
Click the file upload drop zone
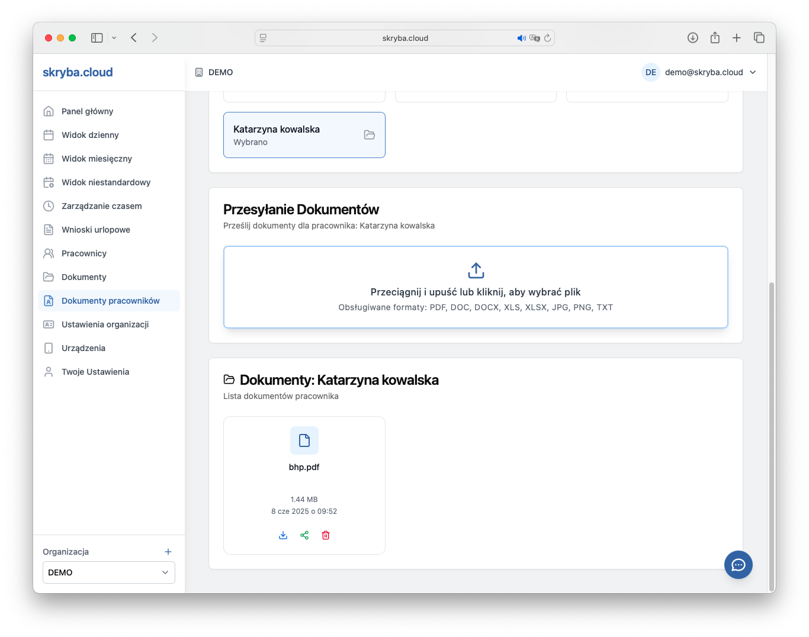(476, 287)
